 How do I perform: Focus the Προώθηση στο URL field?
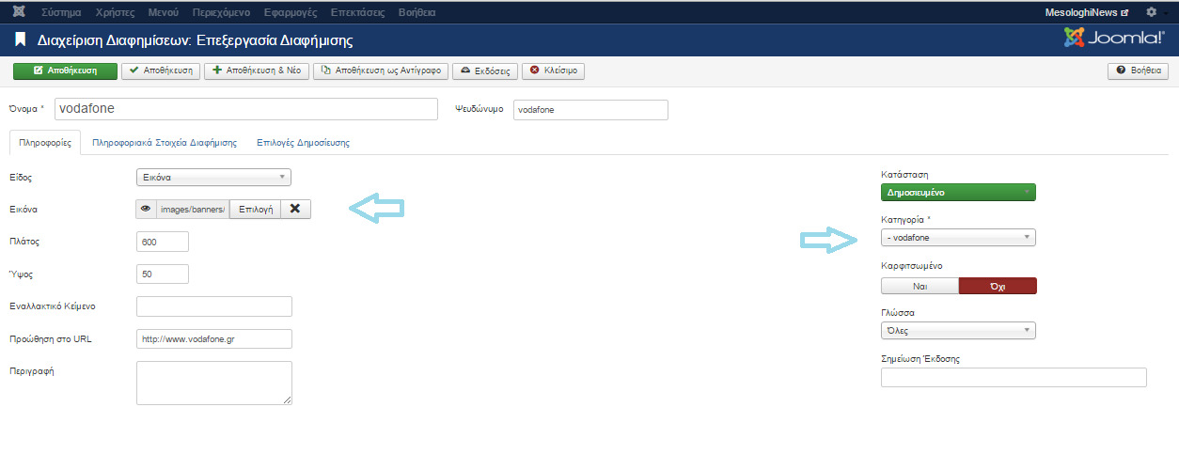point(214,338)
